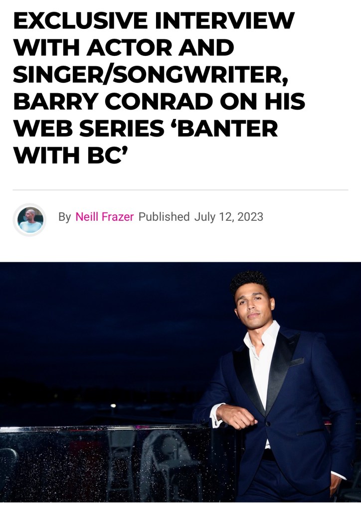361x510 pixels.
Task: Click 'WEB SERIES' in the headline
Action: pos(89,128)
